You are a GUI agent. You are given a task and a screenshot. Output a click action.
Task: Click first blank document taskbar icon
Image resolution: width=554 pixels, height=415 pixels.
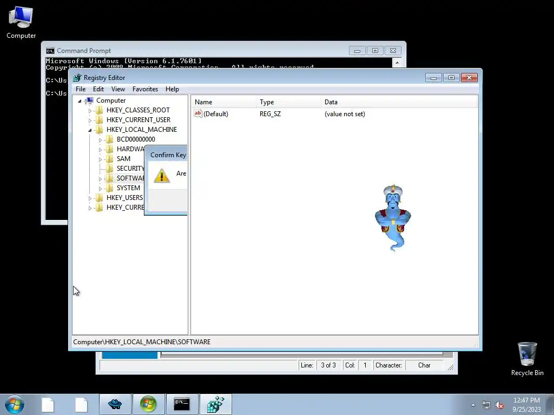tap(48, 405)
